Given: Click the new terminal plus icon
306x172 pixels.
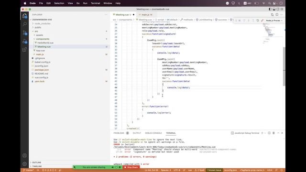Looking at the screenshot, I should [x=262, y=133].
